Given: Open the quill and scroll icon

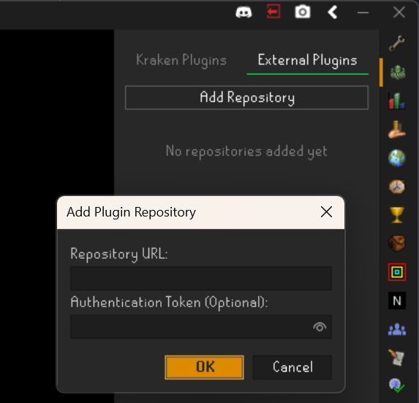Looking at the screenshot, I should [x=397, y=358].
